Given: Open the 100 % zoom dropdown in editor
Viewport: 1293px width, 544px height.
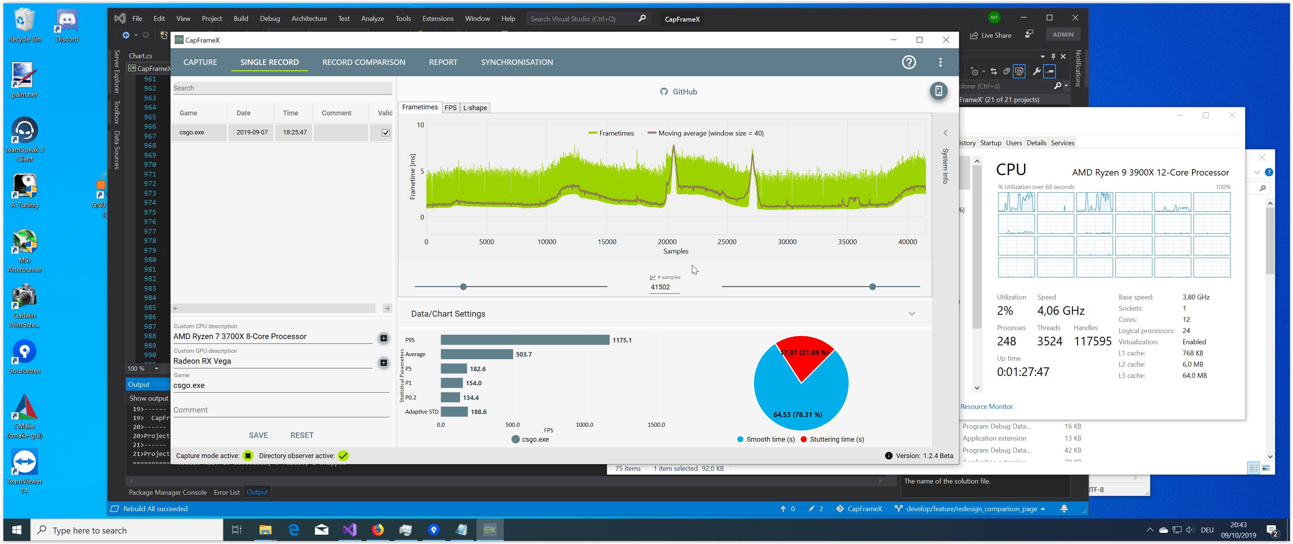Looking at the screenshot, I should coord(157,369).
